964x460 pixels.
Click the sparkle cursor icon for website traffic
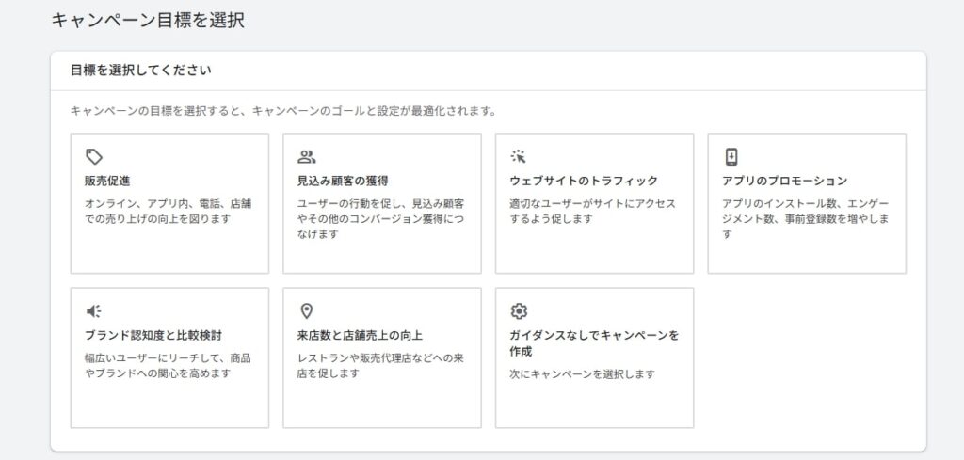tap(518, 156)
